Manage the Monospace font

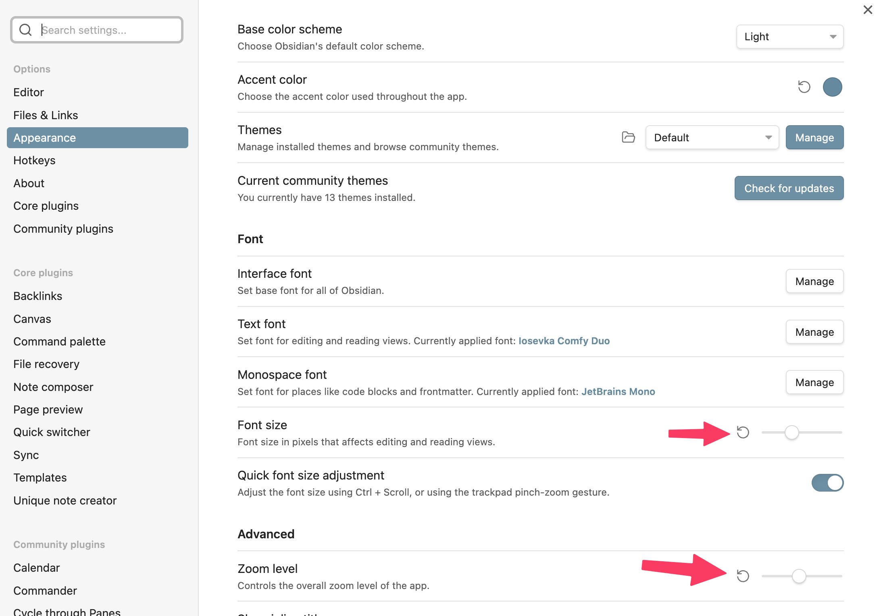[x=814, y=382]
